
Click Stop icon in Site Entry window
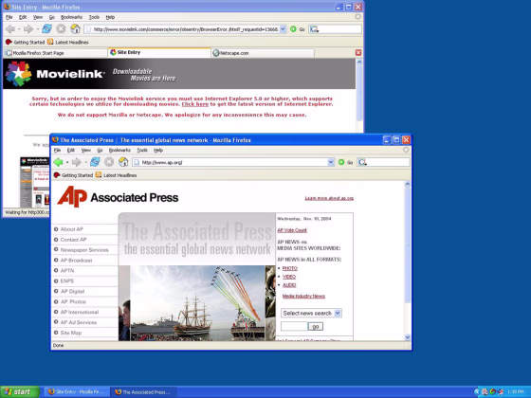pyautogui.click(x=61, y=29)
